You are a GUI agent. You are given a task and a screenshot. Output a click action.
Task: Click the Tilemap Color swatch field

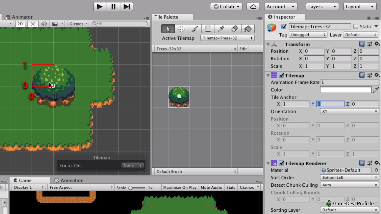pyautogui.click(x=346, y=90)
